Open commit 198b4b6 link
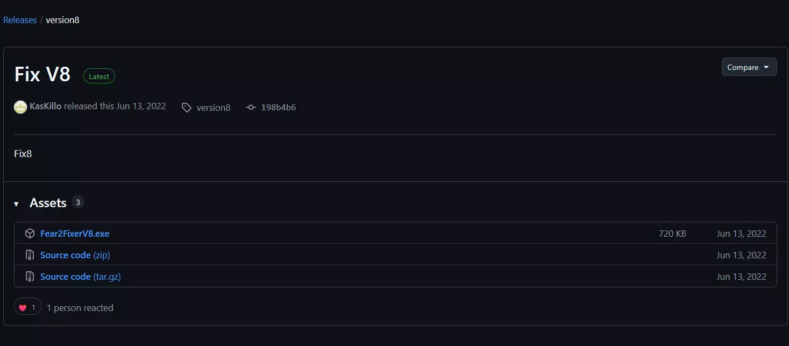Image resolution: width=789 pixels, height=346 pixels. coord(278,108)
